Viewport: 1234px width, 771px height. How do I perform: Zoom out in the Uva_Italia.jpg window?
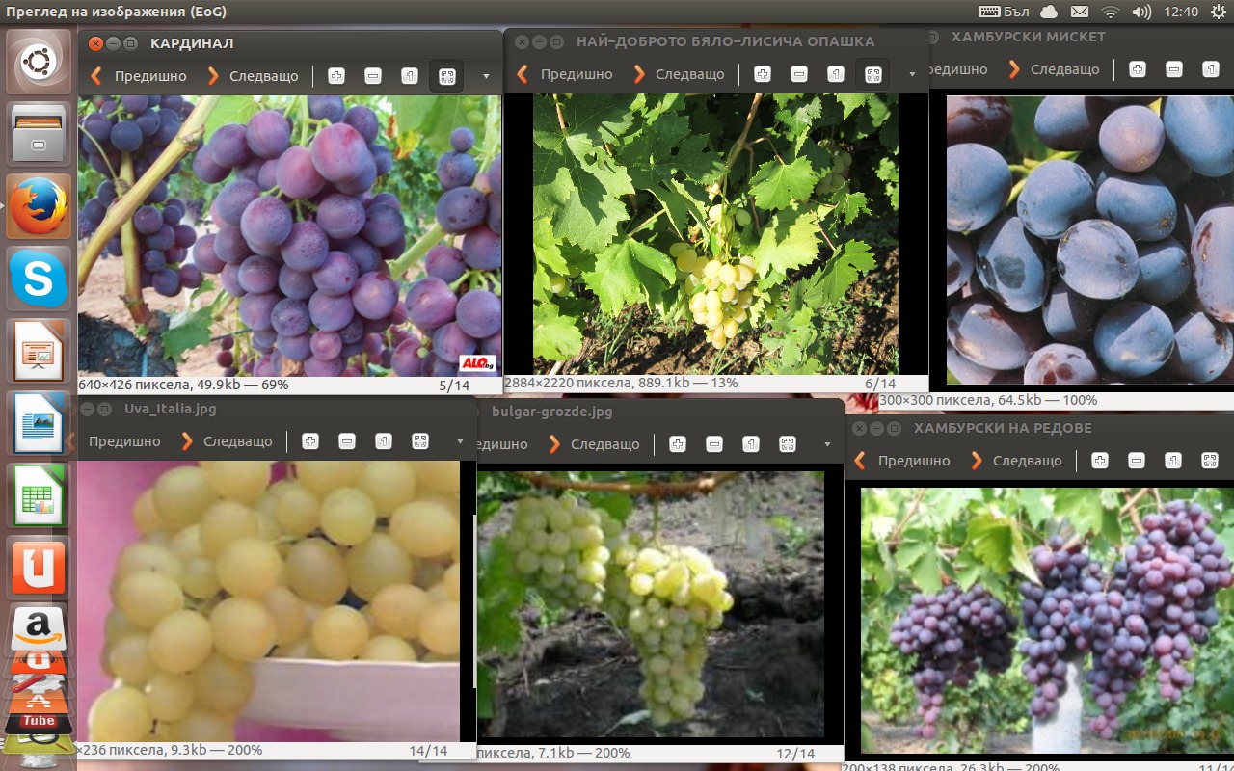click(346, 441)
